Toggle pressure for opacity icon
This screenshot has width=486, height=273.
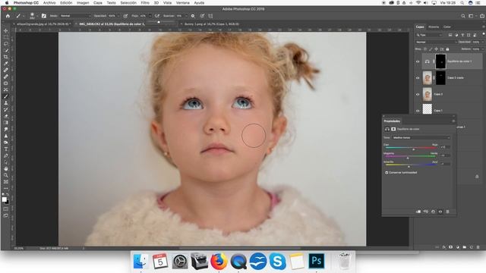[x=125, y=16]
